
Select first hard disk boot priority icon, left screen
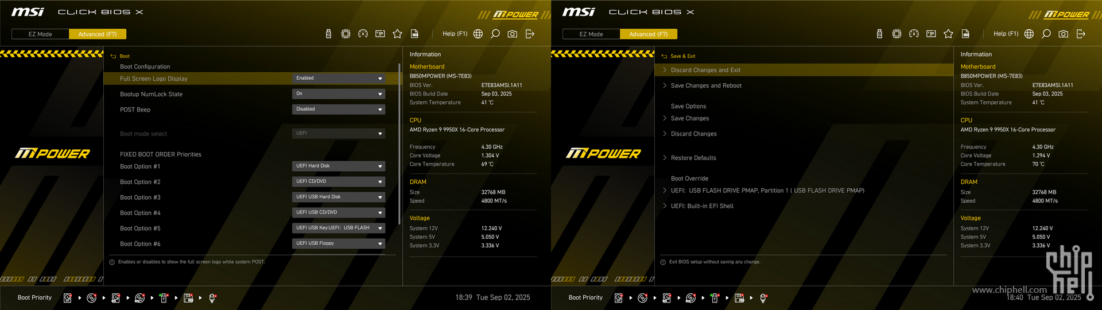tap(68, 298)
